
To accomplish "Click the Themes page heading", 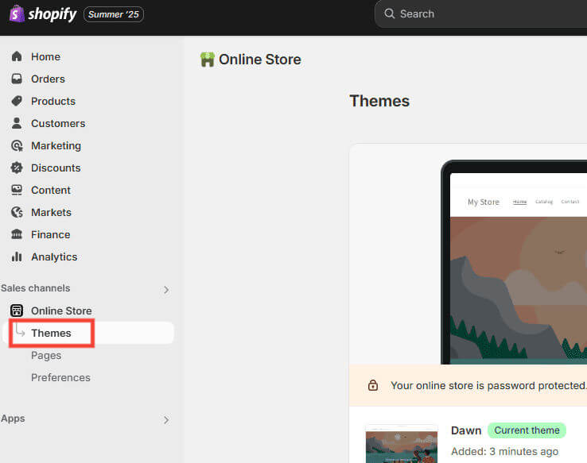I will (379, 102).
